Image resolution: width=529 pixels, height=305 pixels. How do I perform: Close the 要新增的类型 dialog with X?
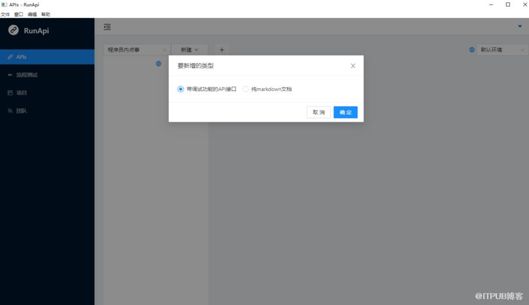click(353, 66)
